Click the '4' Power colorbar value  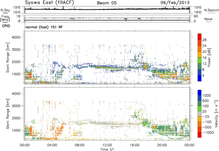[203, 75]
